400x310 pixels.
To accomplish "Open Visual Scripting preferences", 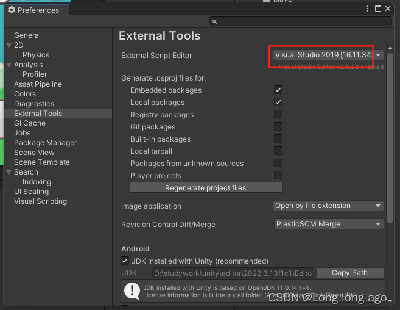I will point(40,201).
